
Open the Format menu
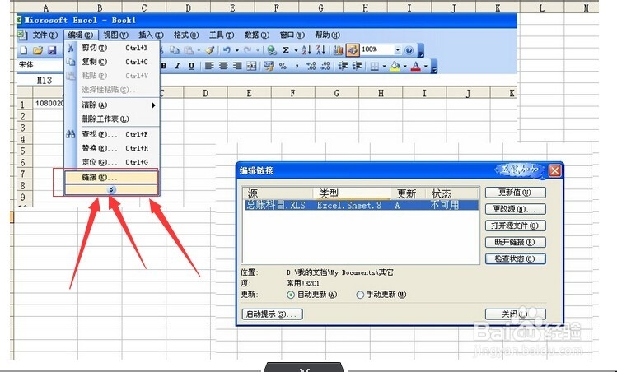[x=186, y=35]
